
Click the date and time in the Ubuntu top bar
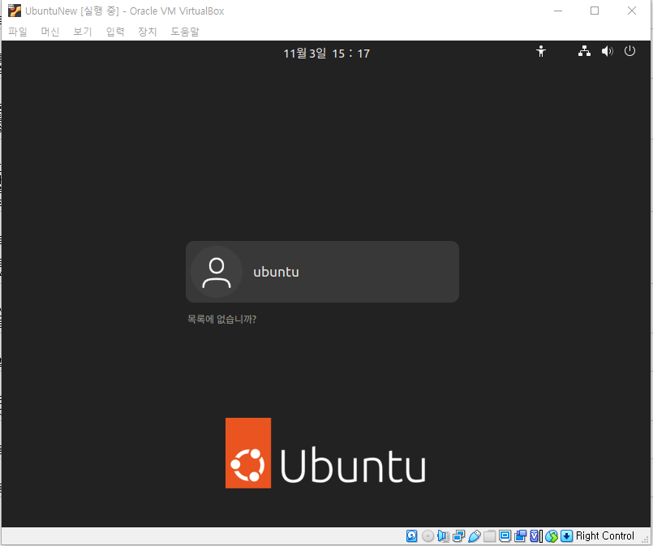(326, 54)
